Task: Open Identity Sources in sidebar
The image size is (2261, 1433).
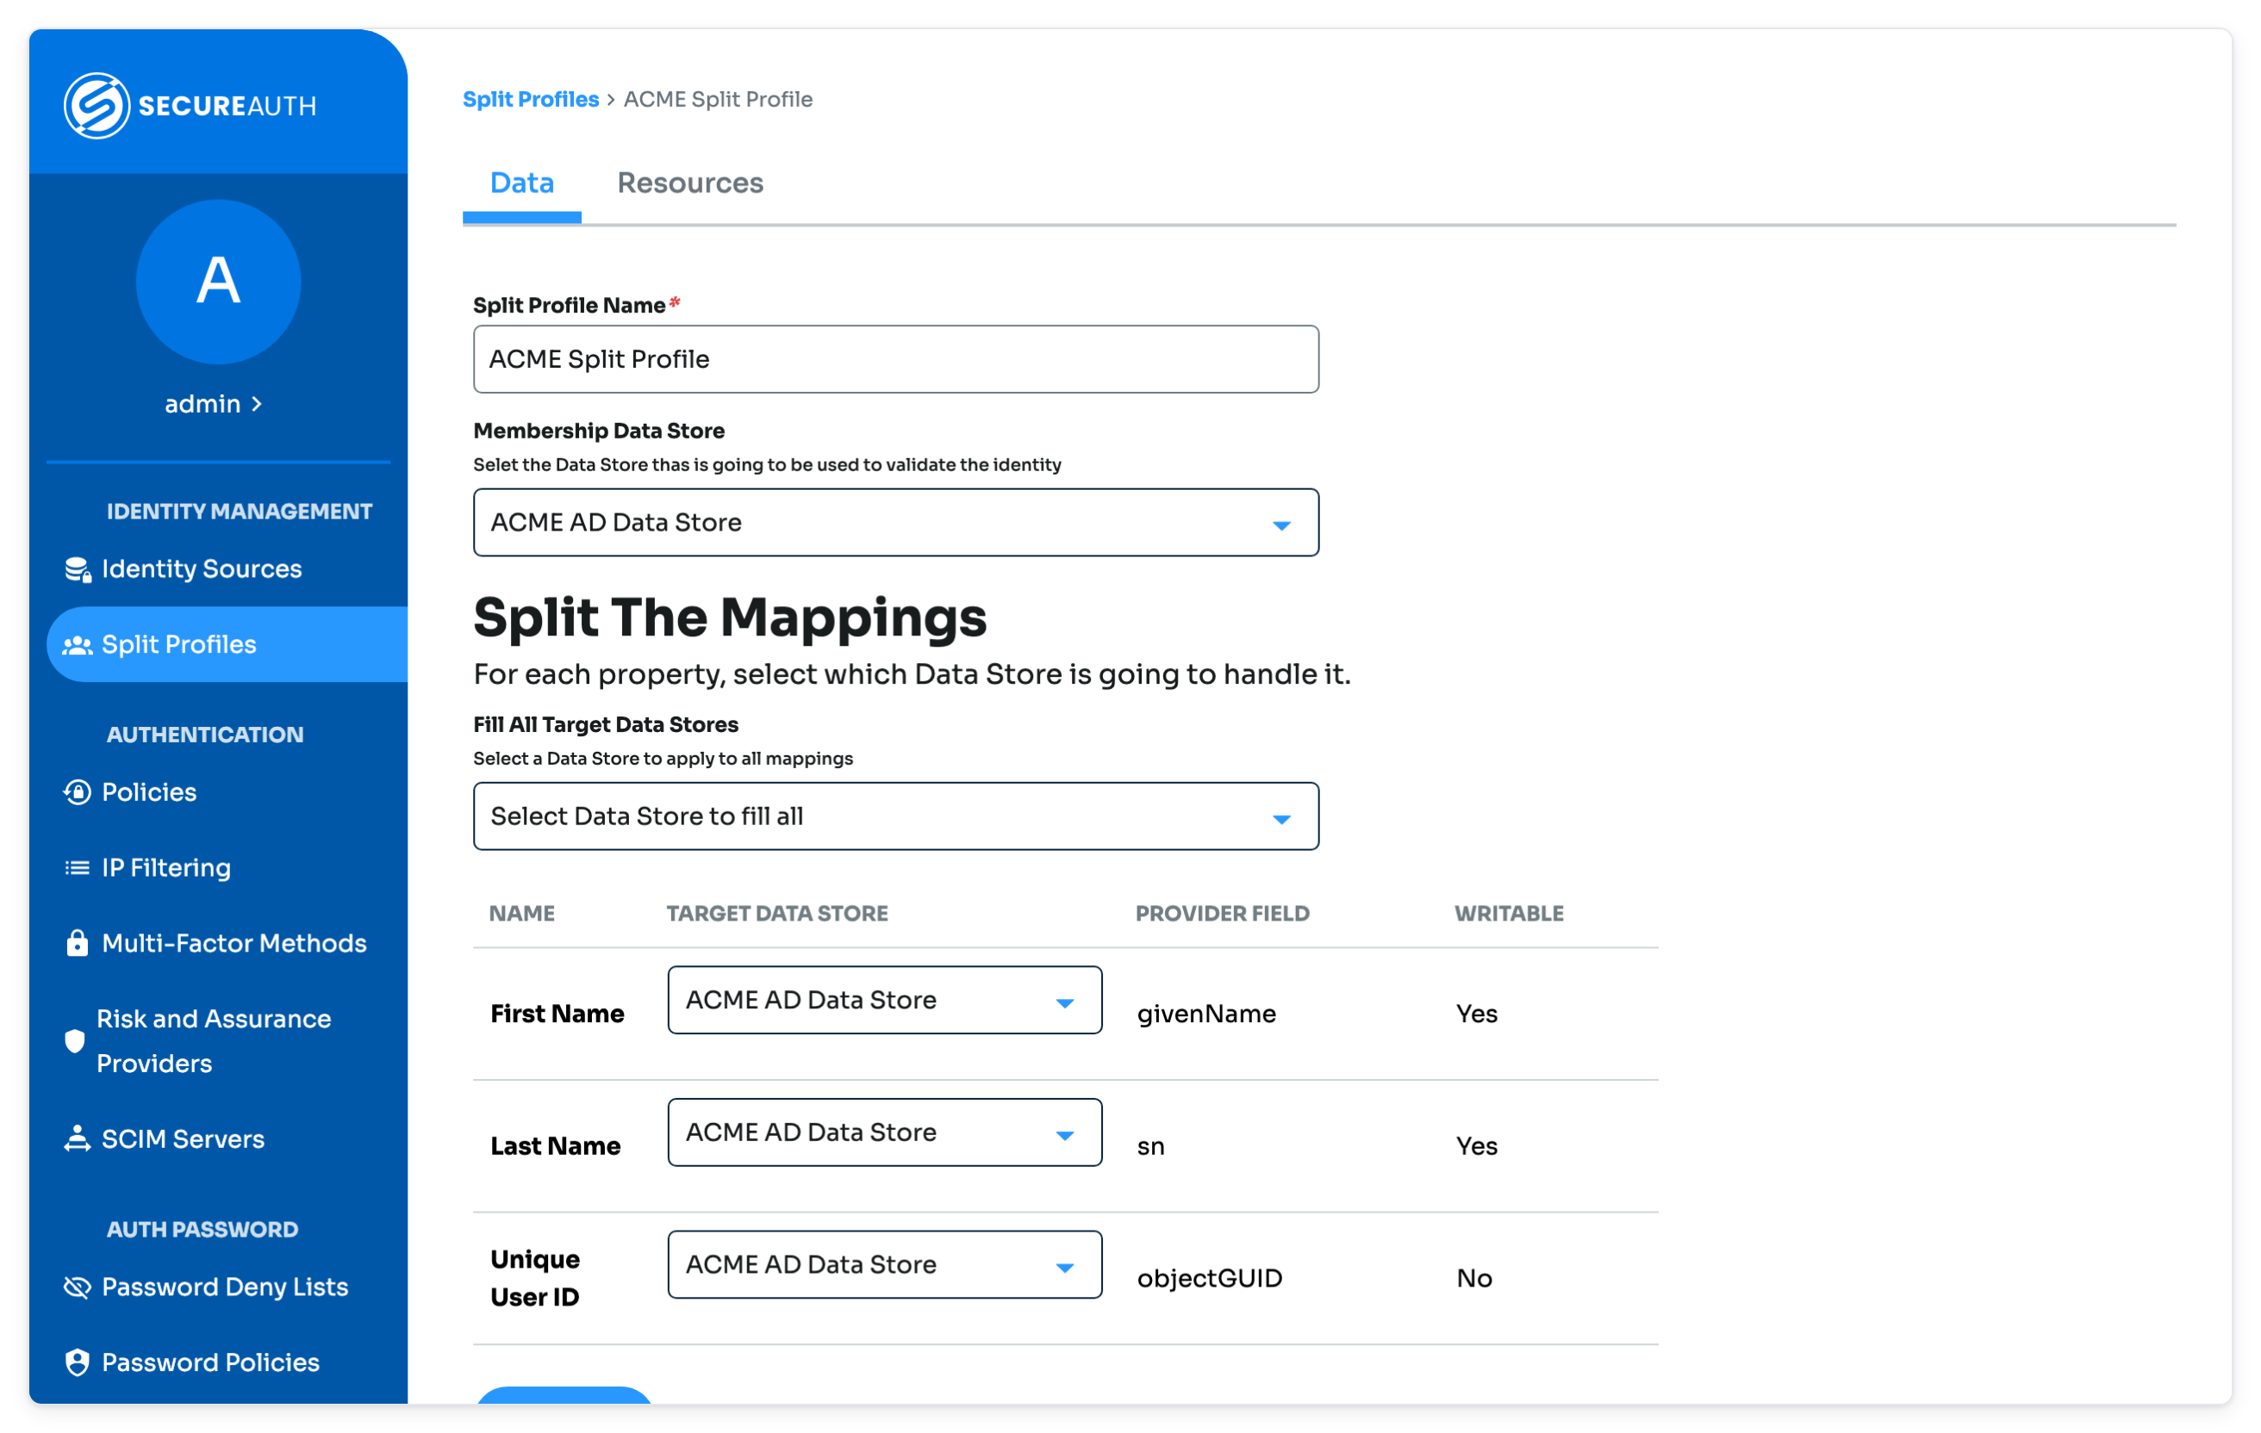Action: pyautogui.click(x=201, y=568)
